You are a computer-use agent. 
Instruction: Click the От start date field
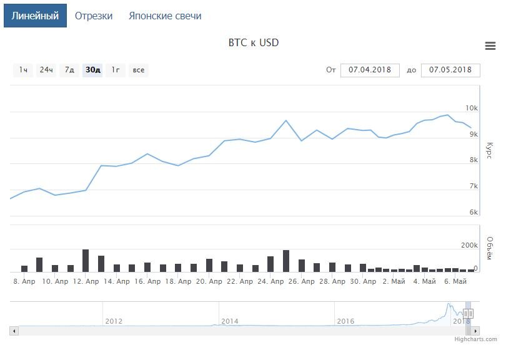[x=370, y=70]
